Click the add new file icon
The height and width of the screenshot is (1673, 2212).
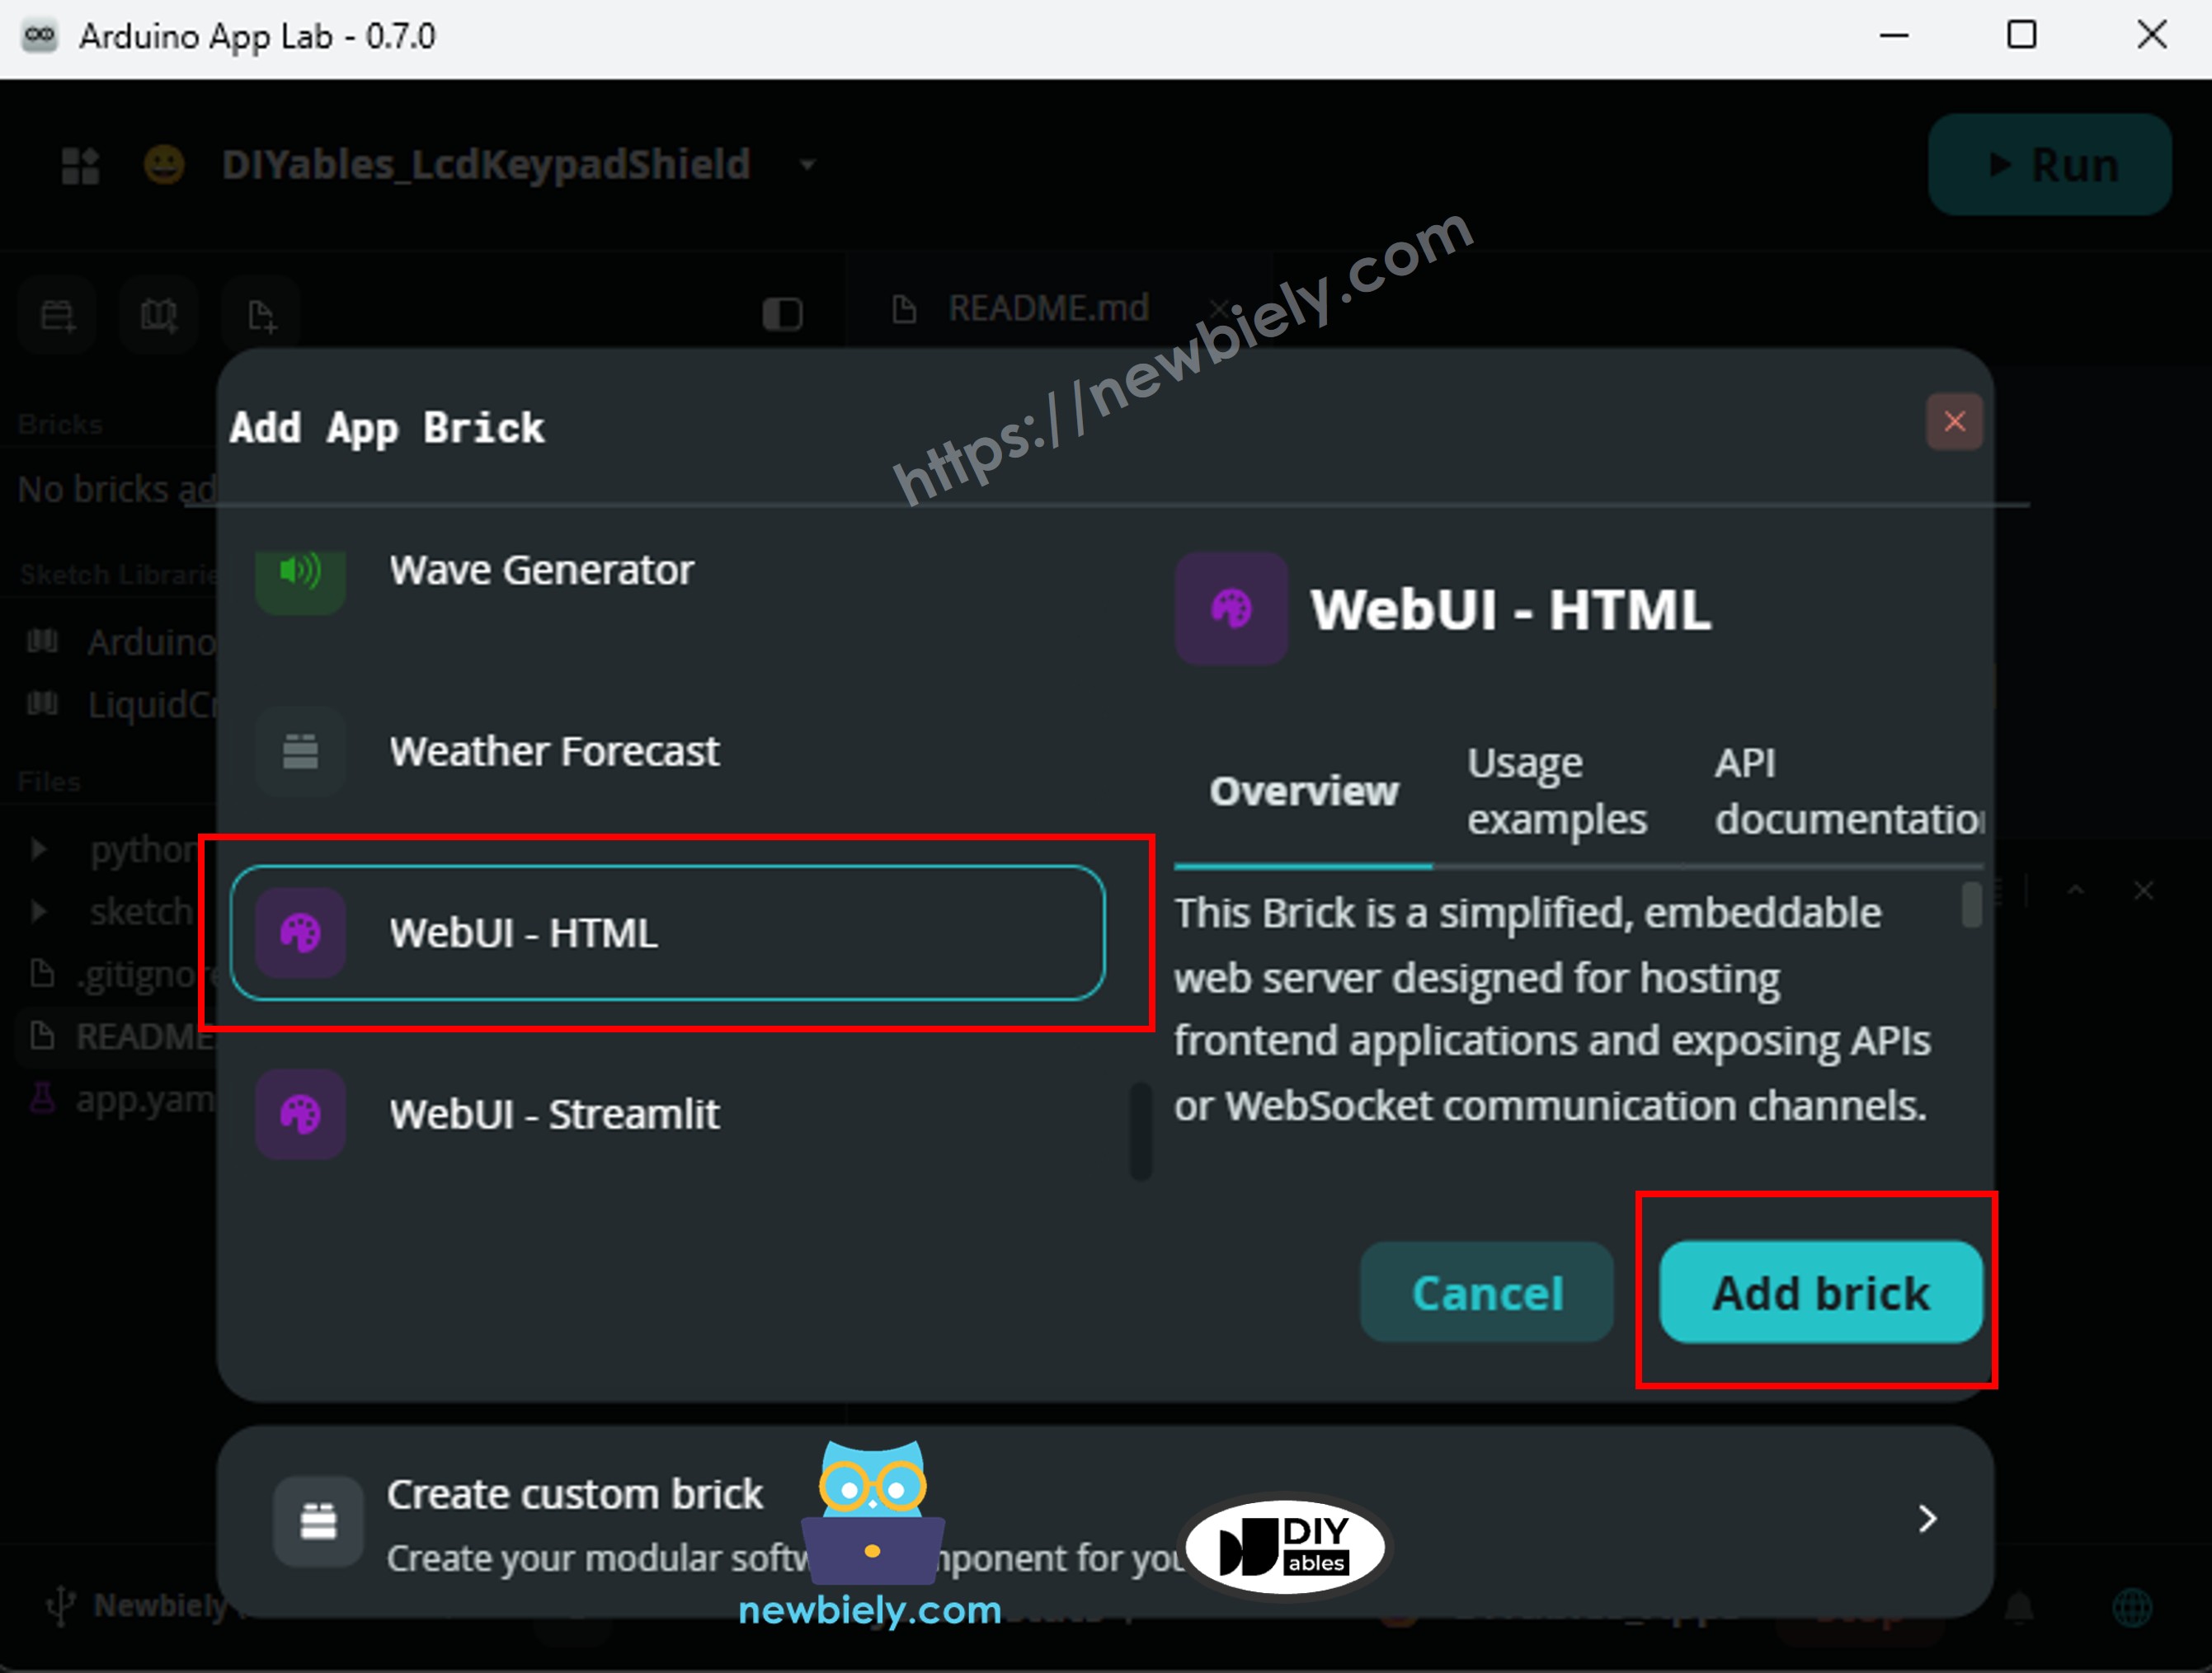click(261, 315)
